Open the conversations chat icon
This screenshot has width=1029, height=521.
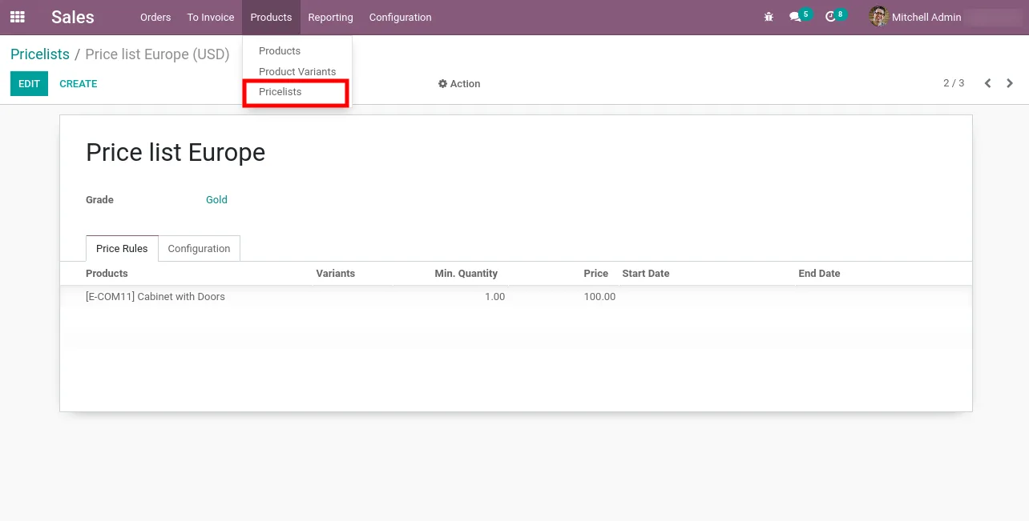pyautogui.click(x=795, y=17)
